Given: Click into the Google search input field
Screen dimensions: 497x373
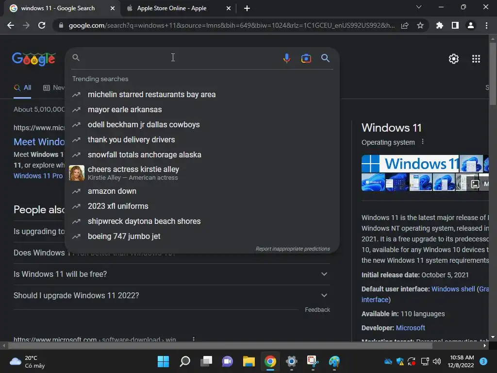Looking at the screenshot, I should pos(181,58).
